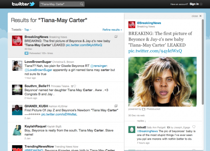This screenshot has width=210, height=151.
Task: Open Southrn_Belle11 username
Action: pyautogui.click(x=37, y=86)
